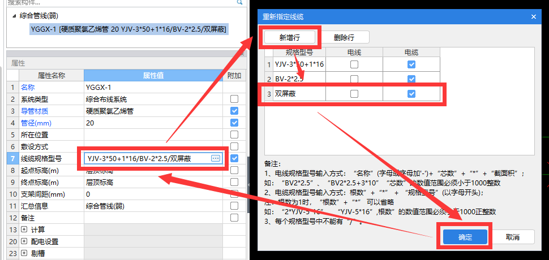Toggle 附加 checkbox for 导管材质
Viewport: 549px width, 260px height.
tap(234, 111)
